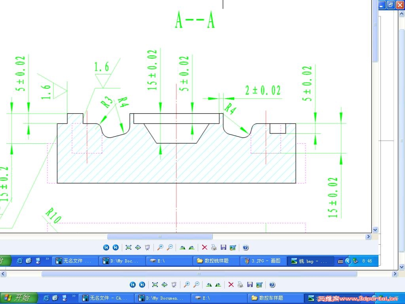Screen dimensions: 405x304
Task: Click embedded viewer scroll right arrow
Action: tap(368, 237)
